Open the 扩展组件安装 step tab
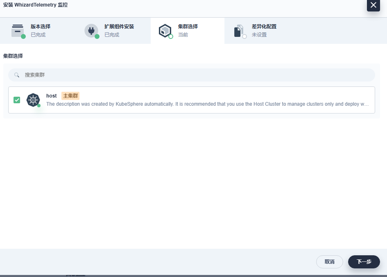 point(114,31)
